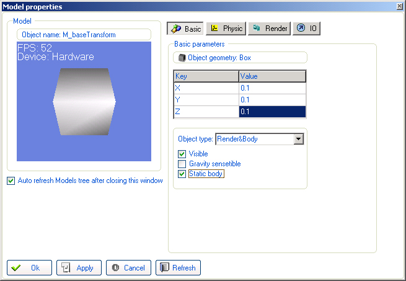
Task: Toggle the Static body checkbox
Action: [x=182, y=174]
